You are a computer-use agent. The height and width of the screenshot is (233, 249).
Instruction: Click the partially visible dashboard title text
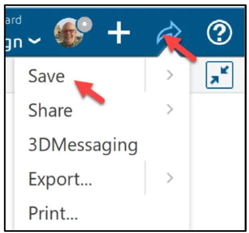pos(13,20)
